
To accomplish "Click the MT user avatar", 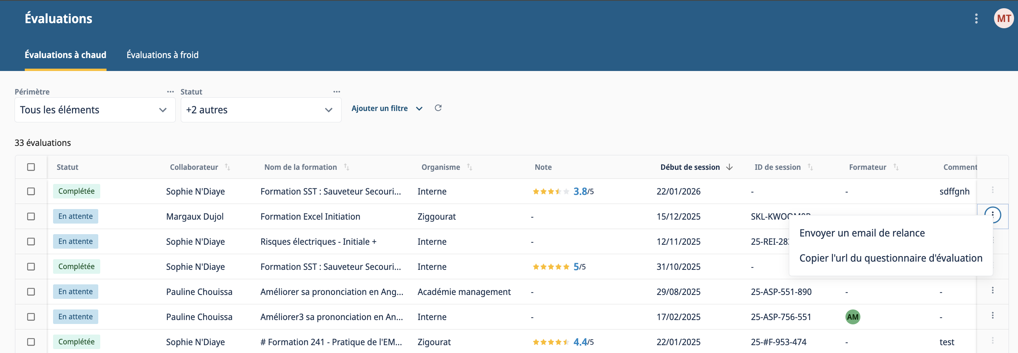I will point(1003,18).
